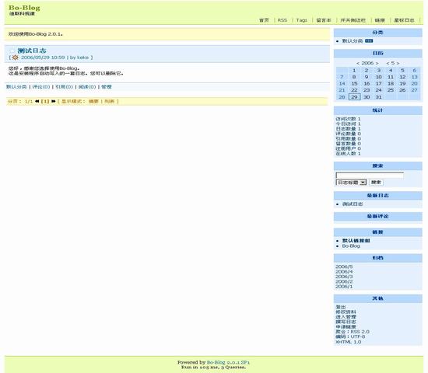Viewport: 428px width, 373px height.
Task: Select day 29 in the calendar
Action: coord(354,97)
